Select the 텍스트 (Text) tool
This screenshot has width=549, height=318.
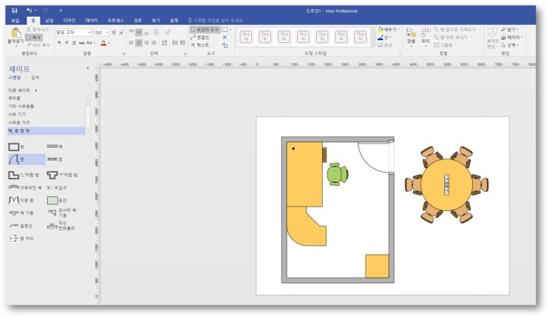pyautogui.click(x=200, y=45)
